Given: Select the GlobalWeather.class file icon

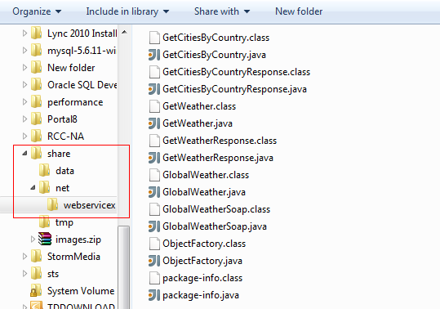Looking at the screenshot, I should click(x=154, y=175).
